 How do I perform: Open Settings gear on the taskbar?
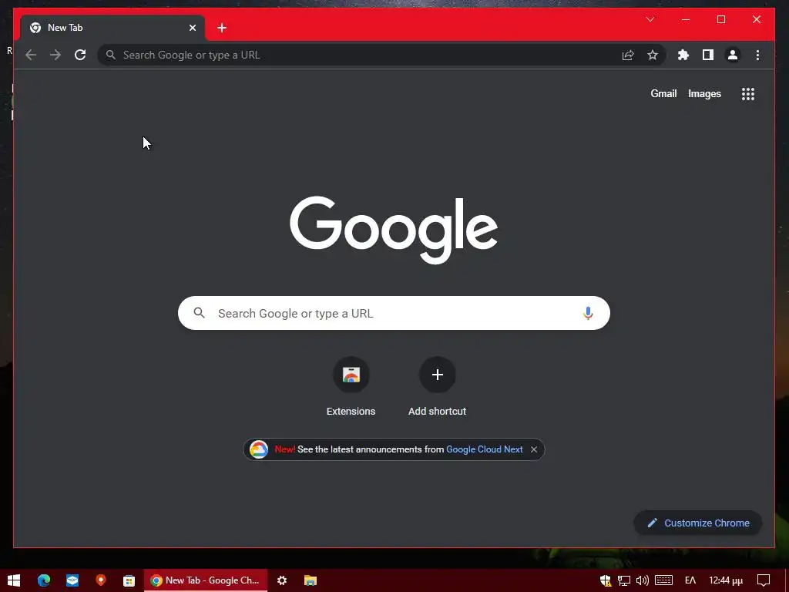(x=282, y=580)
